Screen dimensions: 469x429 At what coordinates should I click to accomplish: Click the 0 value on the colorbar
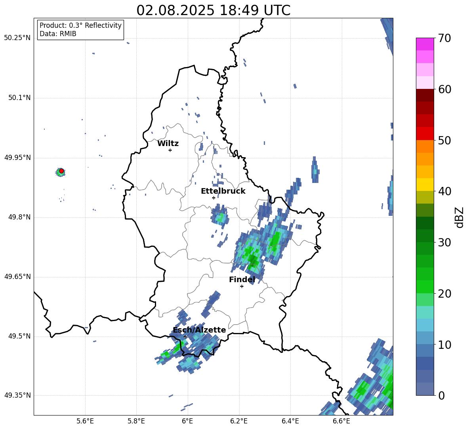click(x=441, y=395)
